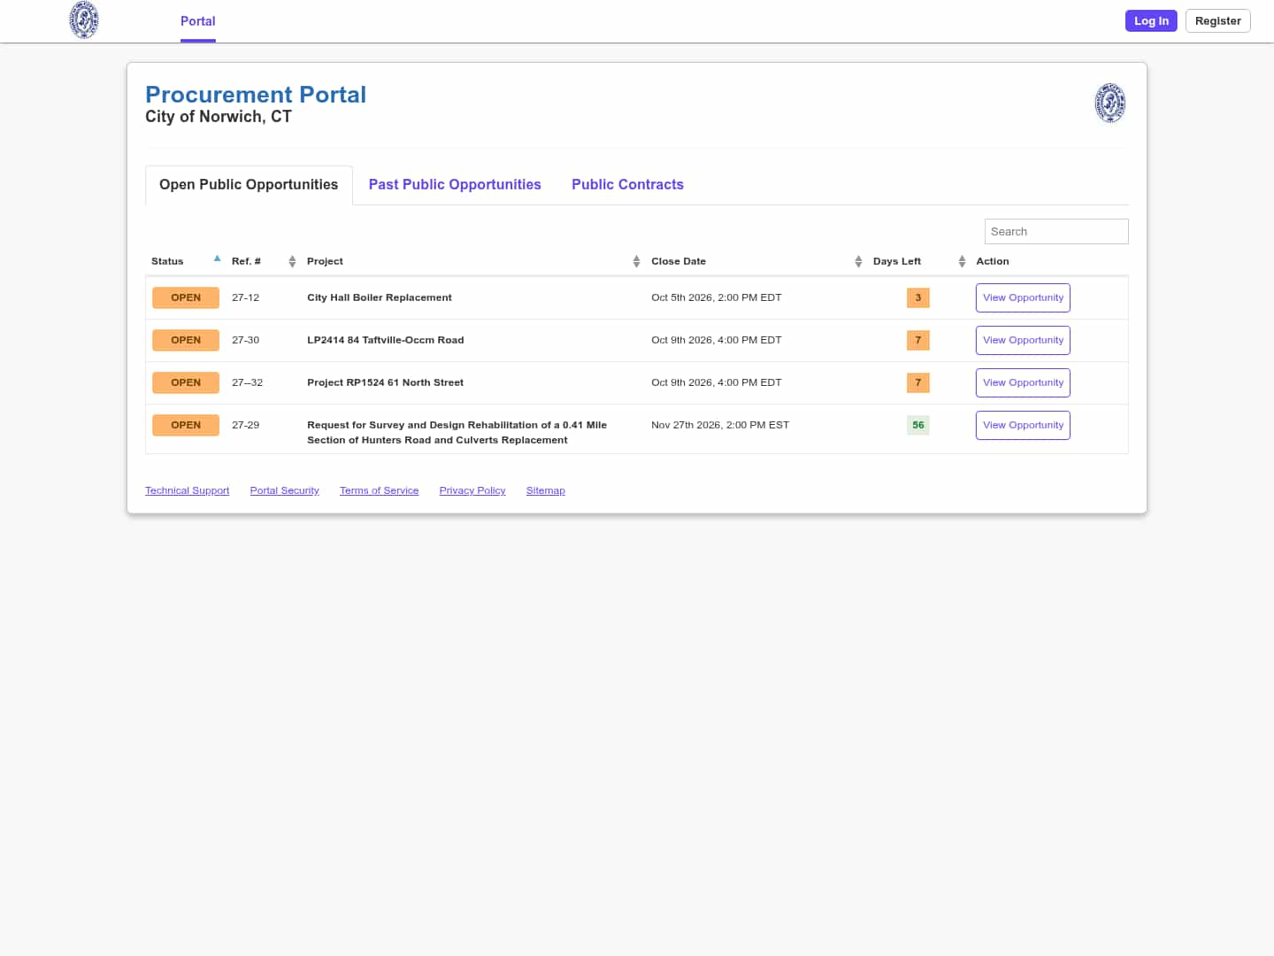Open the Portal navigation tab
The image size is (1274, 956).
click(198, 21)
